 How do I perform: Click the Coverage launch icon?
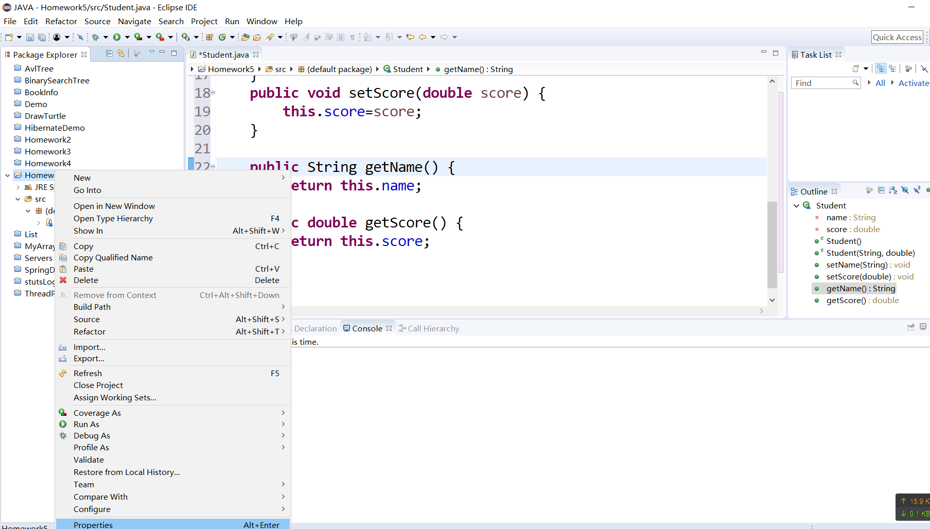(138, 37)
